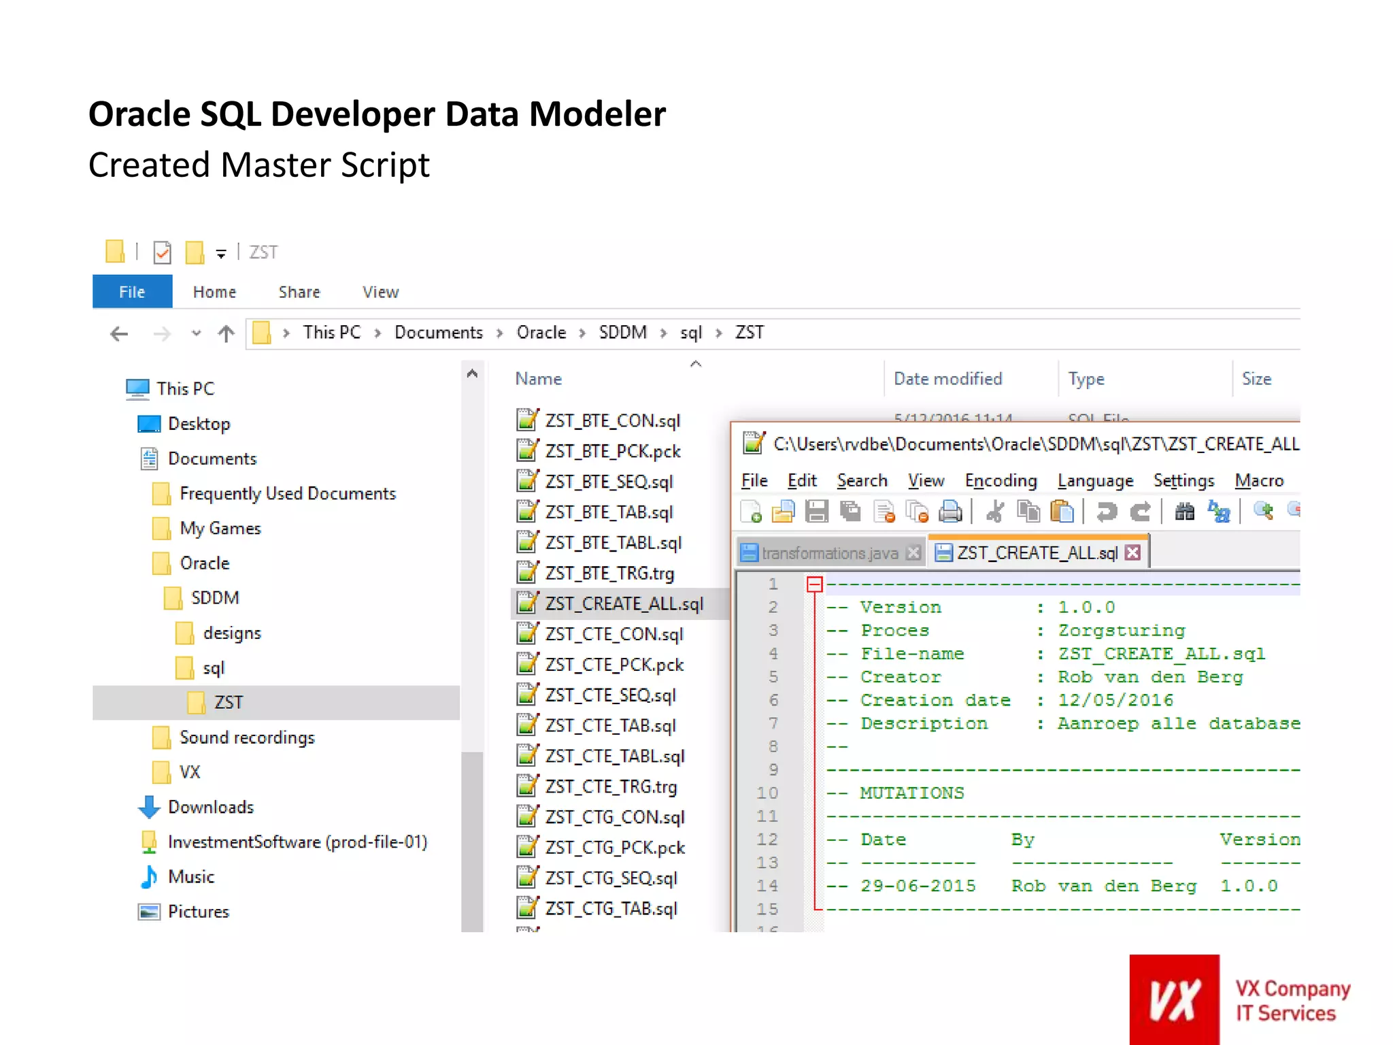
Task: Expand breadcrumb chevron after This PC
Action: pyautogui.click(x=377, y=333)
